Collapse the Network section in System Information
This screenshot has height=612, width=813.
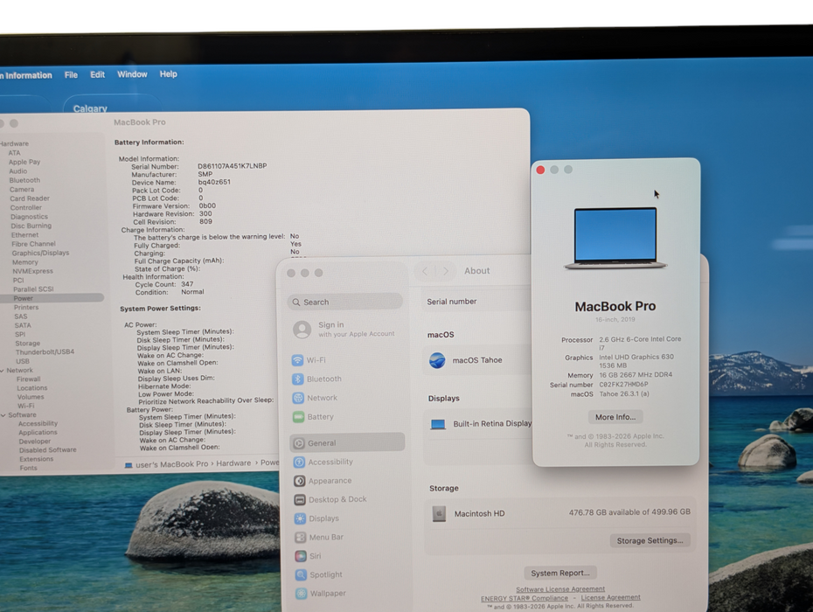[3, 371]
